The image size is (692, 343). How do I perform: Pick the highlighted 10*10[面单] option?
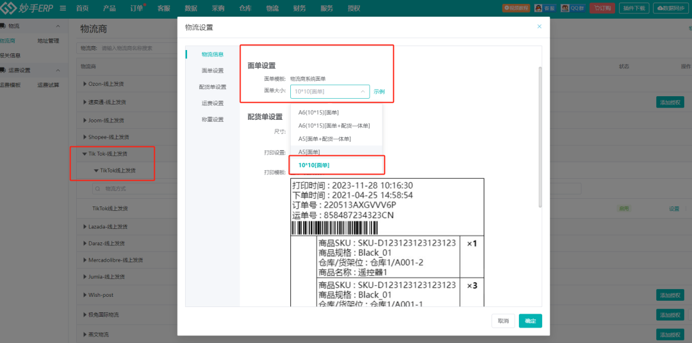336,165
